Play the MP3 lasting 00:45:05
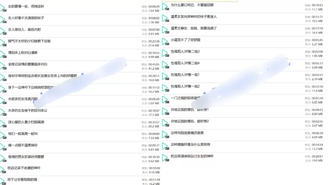Screen dimensions: 334x185 (x=3, y=66)
